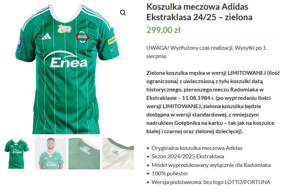The height and width of the screenshot is (192, 283).
Task: Select the white collar close-up thumbnail
Action: pyautogui.click(x=118, y=153)
